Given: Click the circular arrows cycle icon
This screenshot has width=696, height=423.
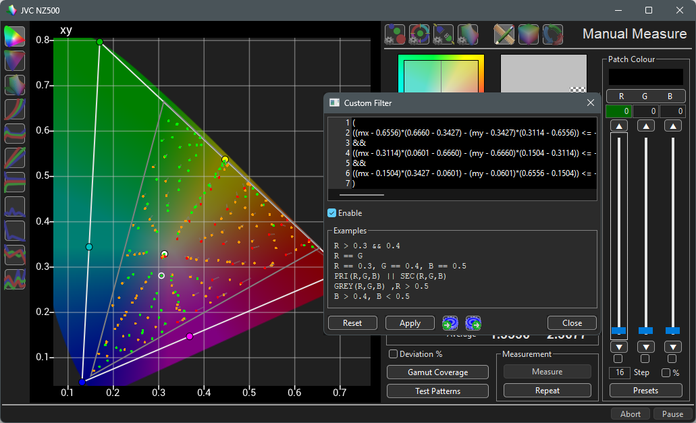Looking at the screenshot, I should tap(553, 34).
